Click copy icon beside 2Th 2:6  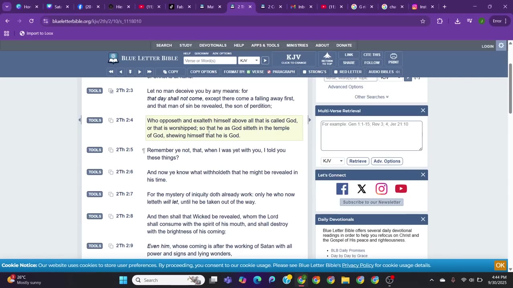coord(111,172)
